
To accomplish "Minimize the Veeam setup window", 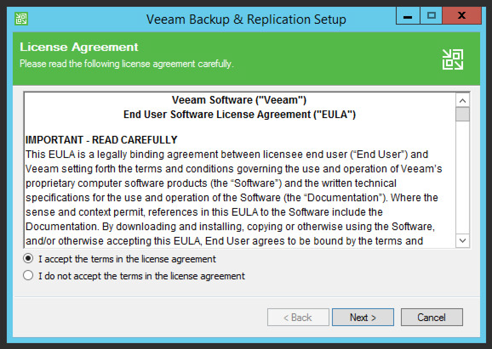I will [x=407, y=17].
